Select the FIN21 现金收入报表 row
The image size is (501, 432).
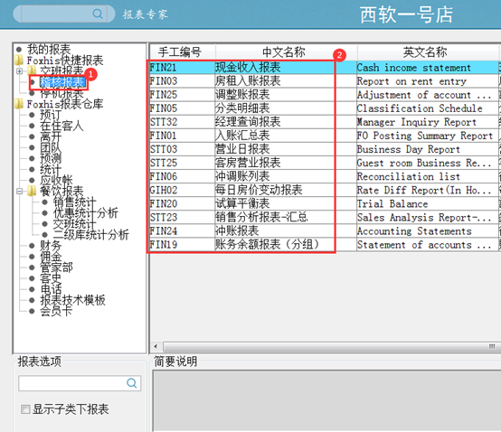[x=324, y=68]
